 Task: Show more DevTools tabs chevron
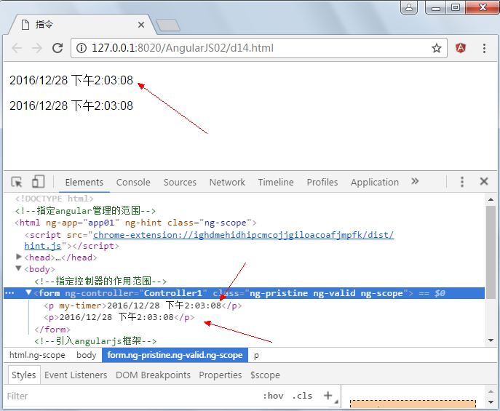tap(415, 181)
